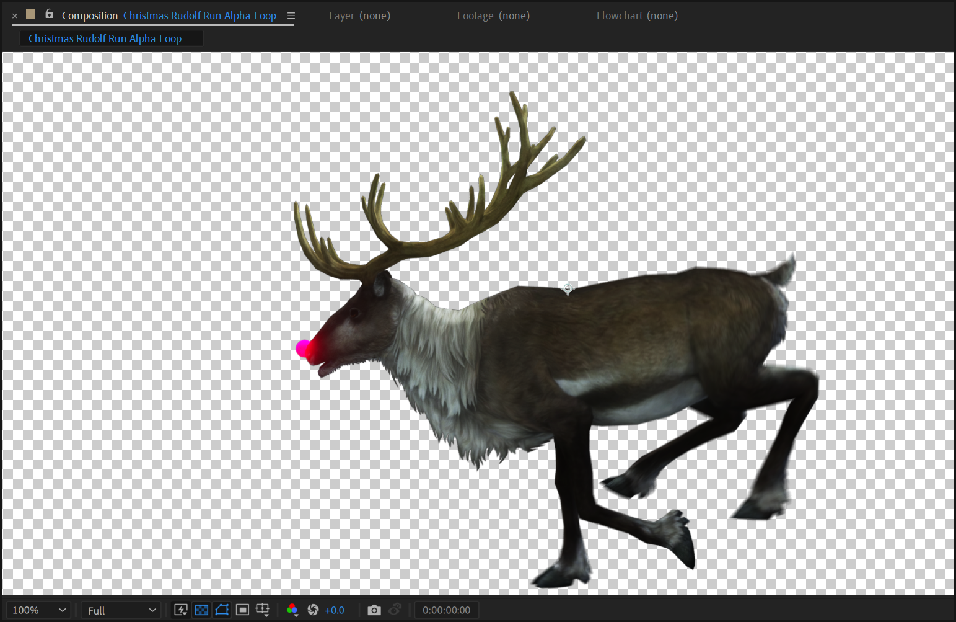Viewport: 956px width, 622px height.
Task: Toggle the transparency grid button
Action: (201, 610)
